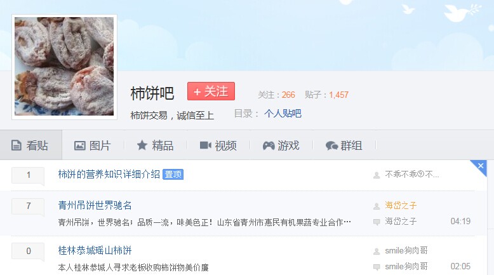Switch to the 精品 tab
Viewport: 494px width, 275px height.
point(156,145)
